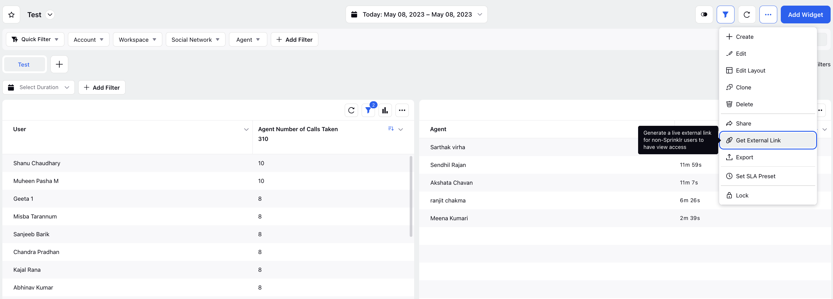Viewport: 833px width, 299px height.
Task: Expand the right widget column chevron
Action: pyautogui.click(x=825, y=129)
